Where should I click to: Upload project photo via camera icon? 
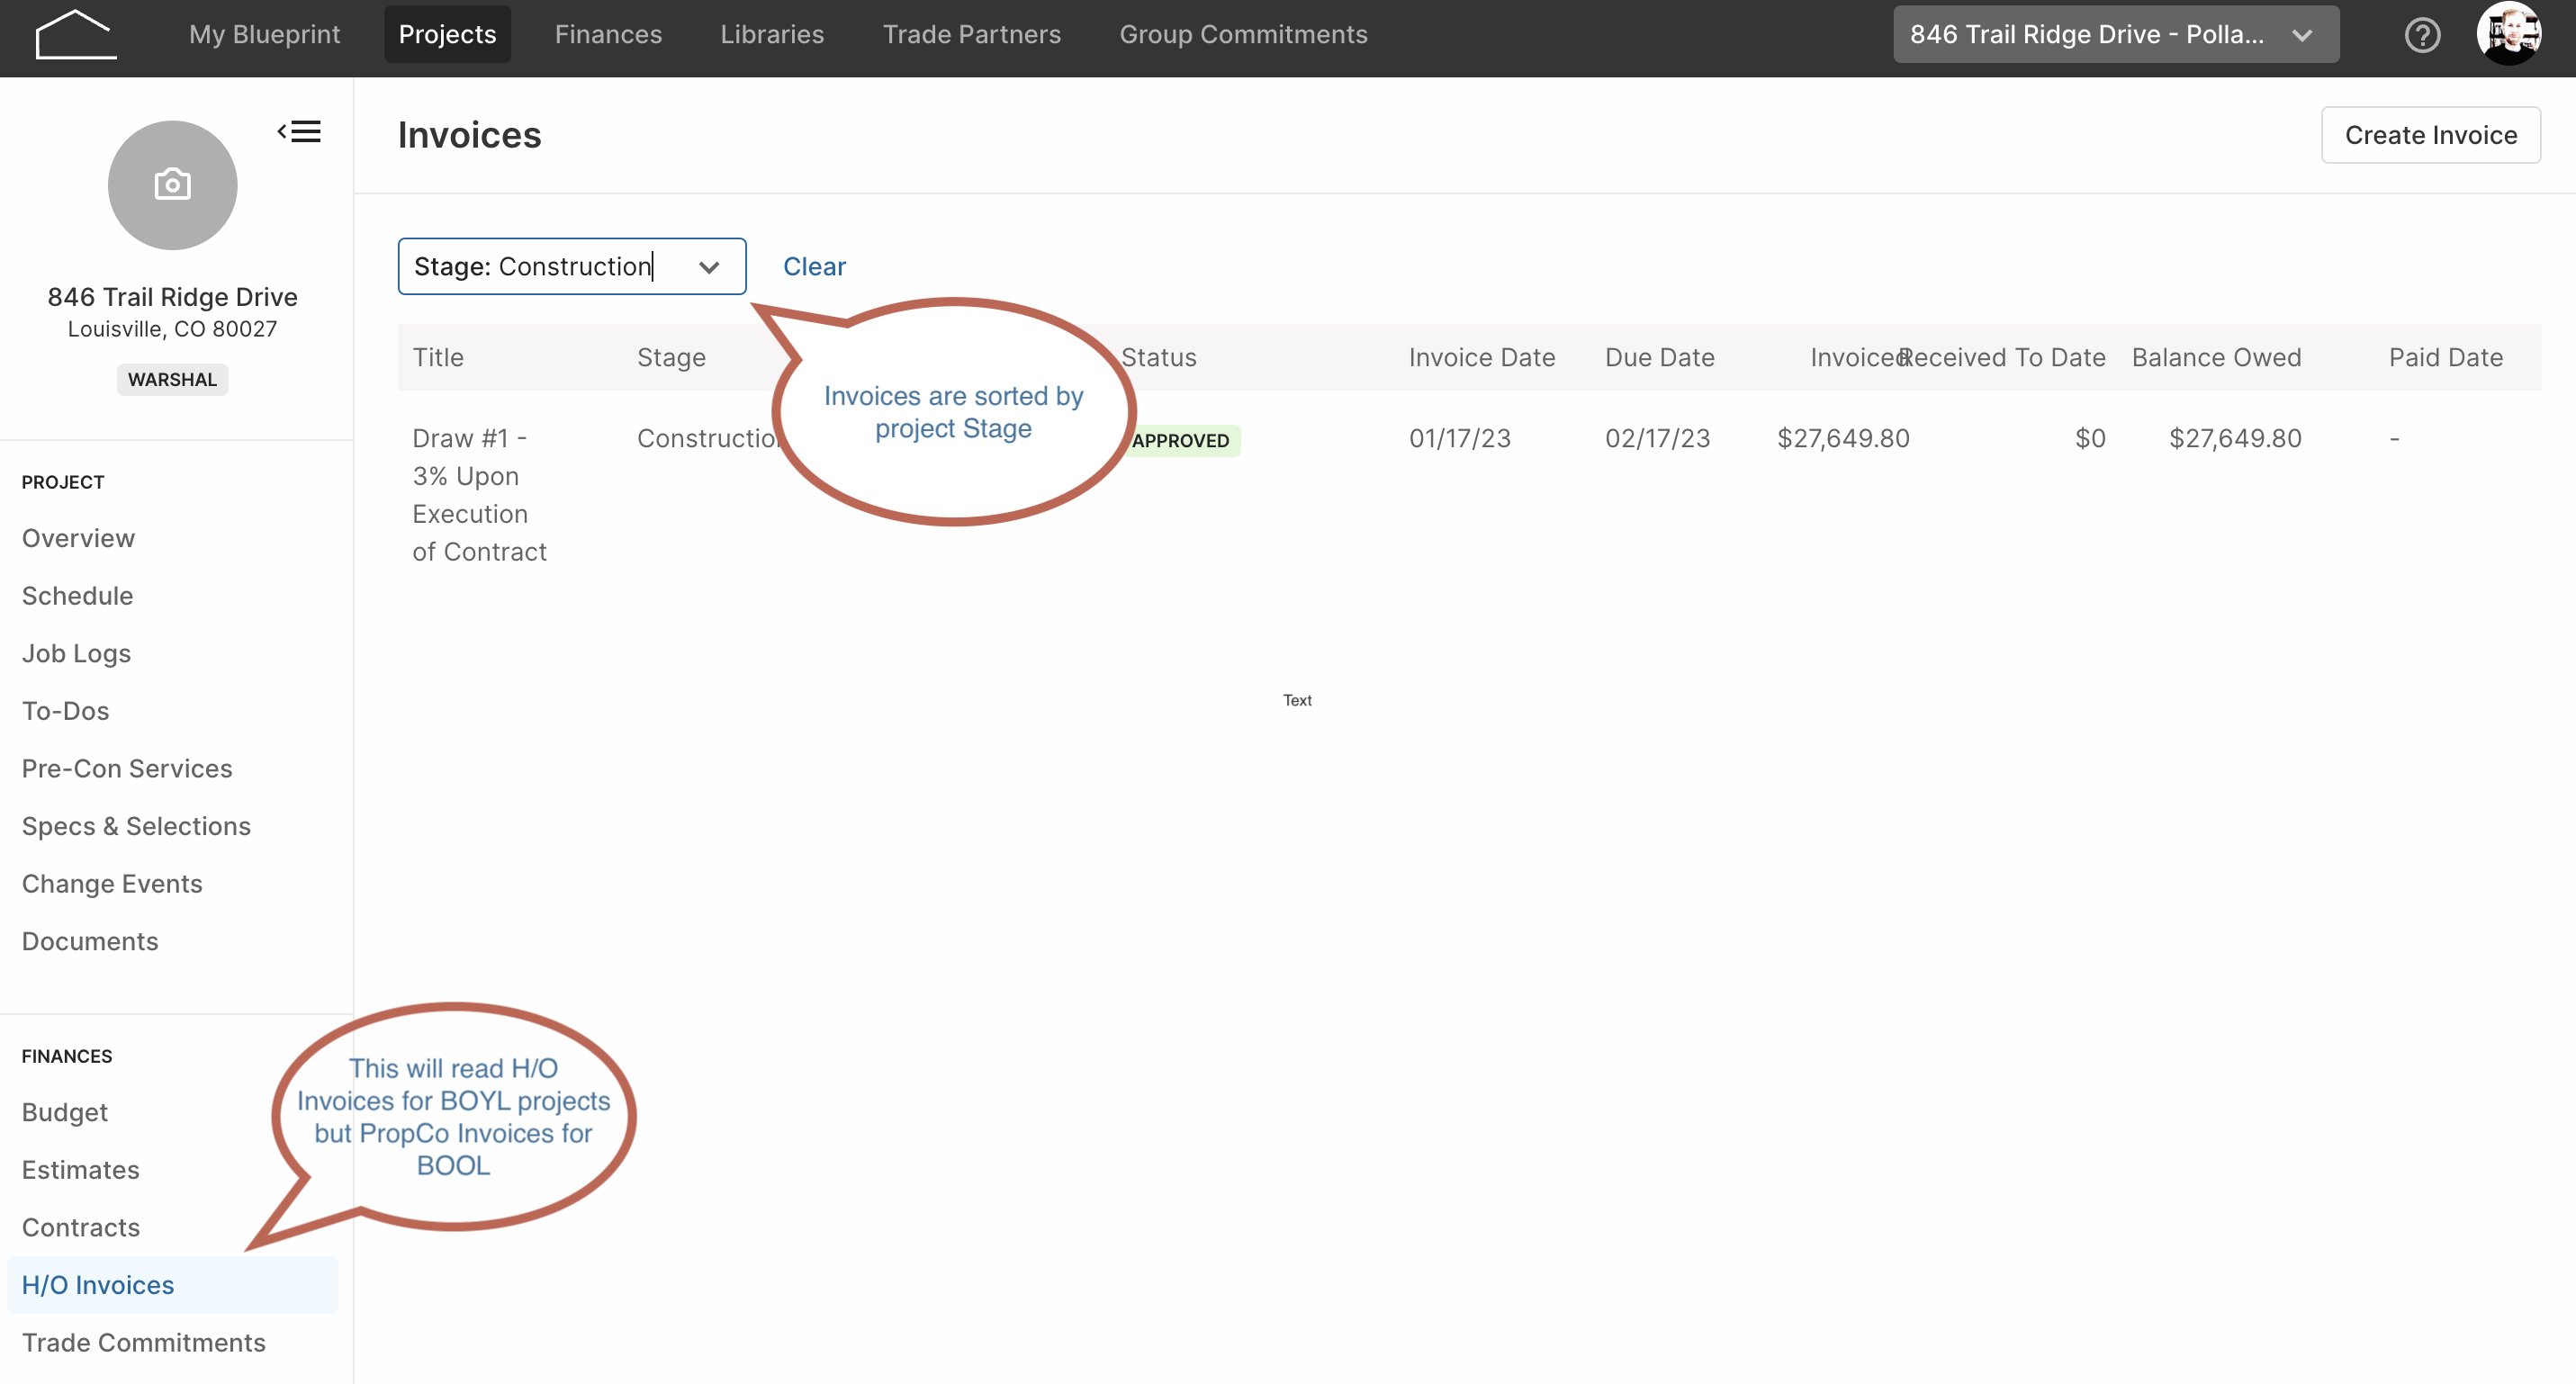pos(173,185)
